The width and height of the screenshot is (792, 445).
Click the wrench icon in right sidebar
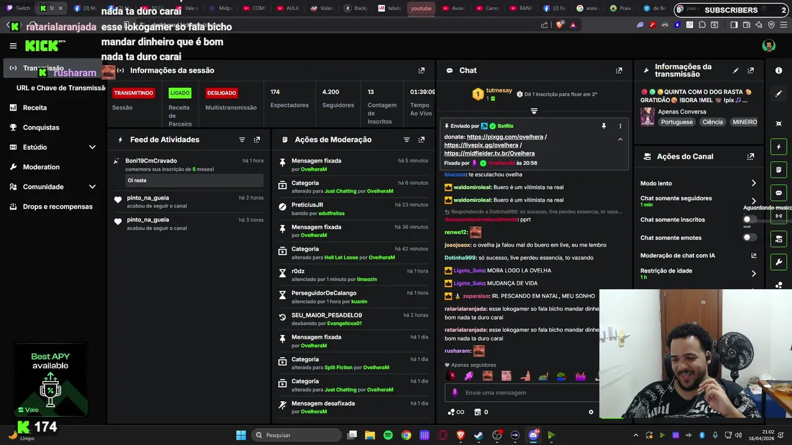click(778, 262)
